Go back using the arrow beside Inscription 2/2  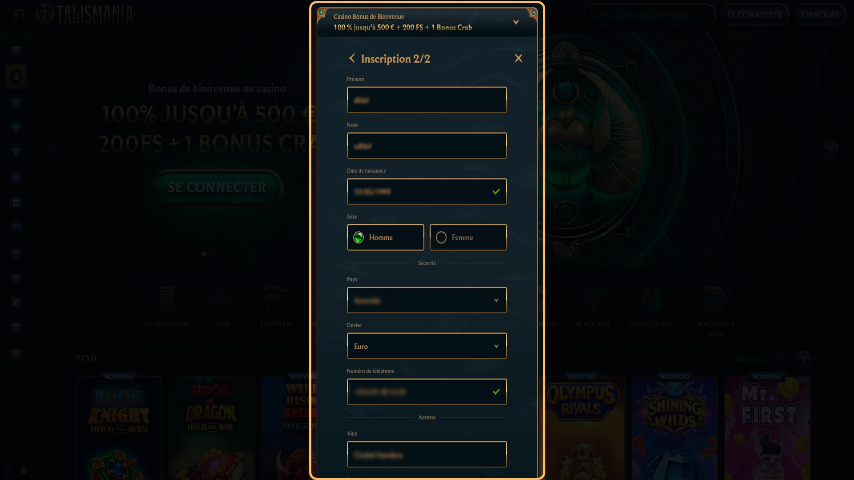point(352,58)
